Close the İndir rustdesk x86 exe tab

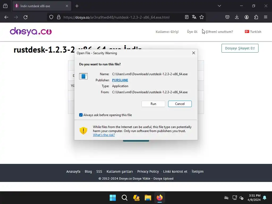click(x=67, y=6)
